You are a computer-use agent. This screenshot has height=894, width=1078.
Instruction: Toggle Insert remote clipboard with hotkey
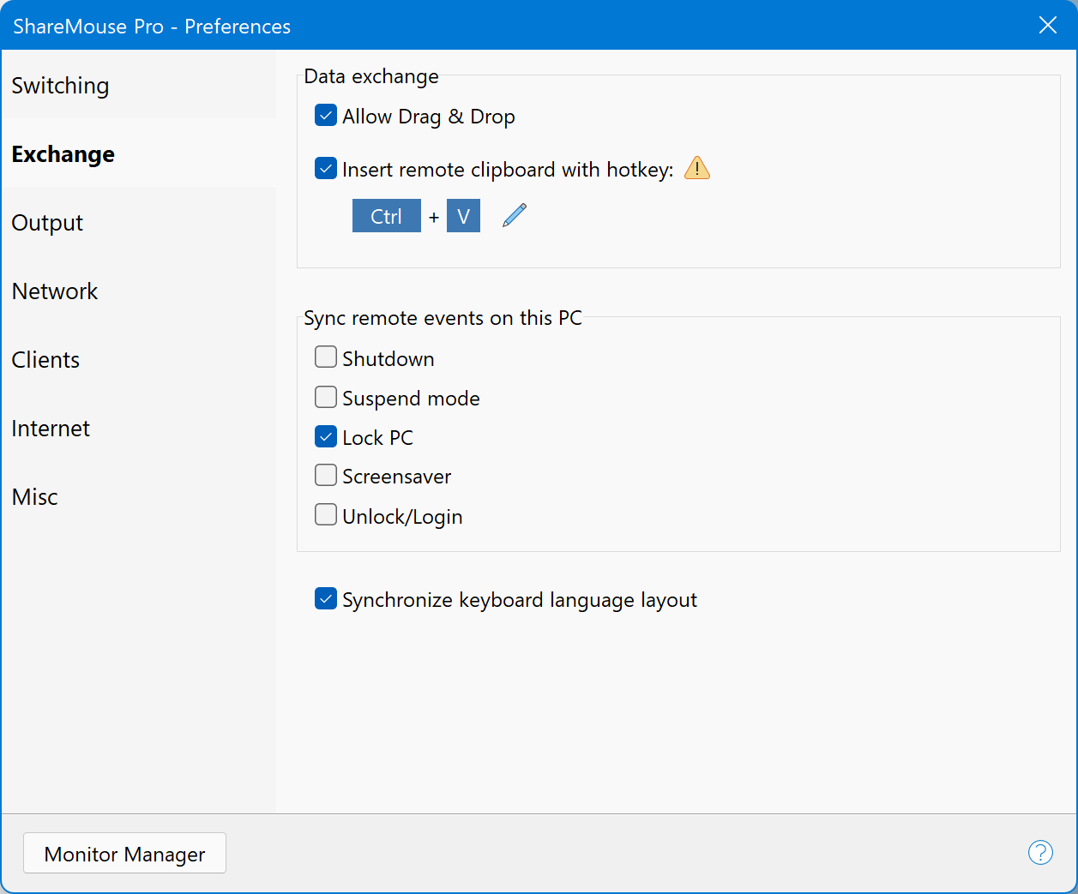click(326, 169)
